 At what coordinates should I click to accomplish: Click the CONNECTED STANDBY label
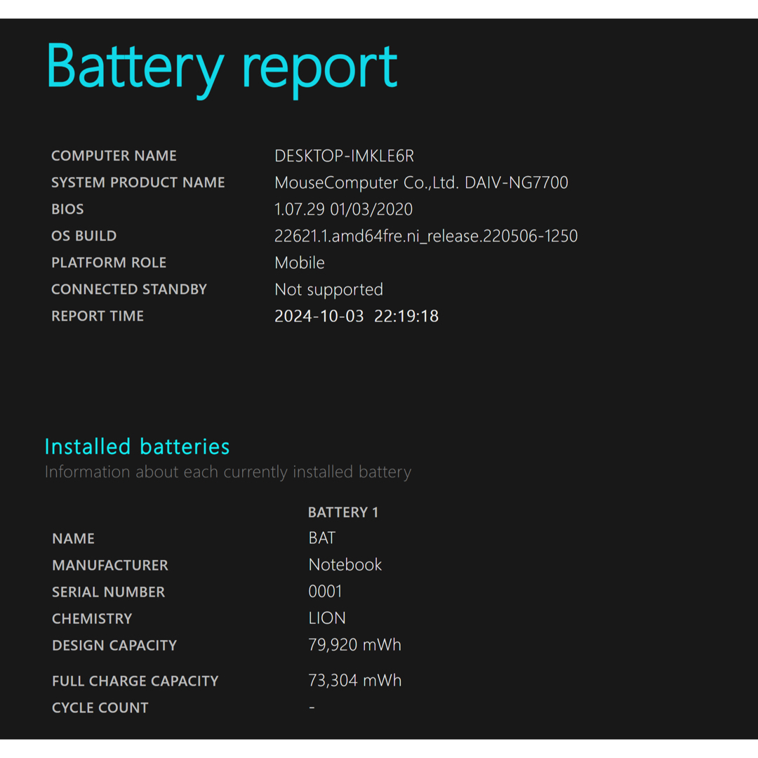[x=129, y=289]
